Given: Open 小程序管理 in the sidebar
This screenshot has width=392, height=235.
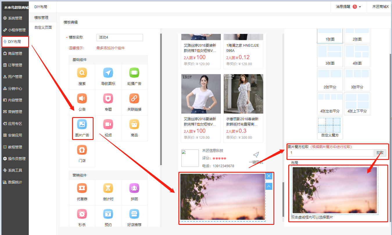Looking at the screenshot, I should click(15, 30).
